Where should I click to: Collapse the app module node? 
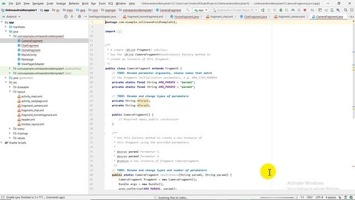[x=2, y=22]
